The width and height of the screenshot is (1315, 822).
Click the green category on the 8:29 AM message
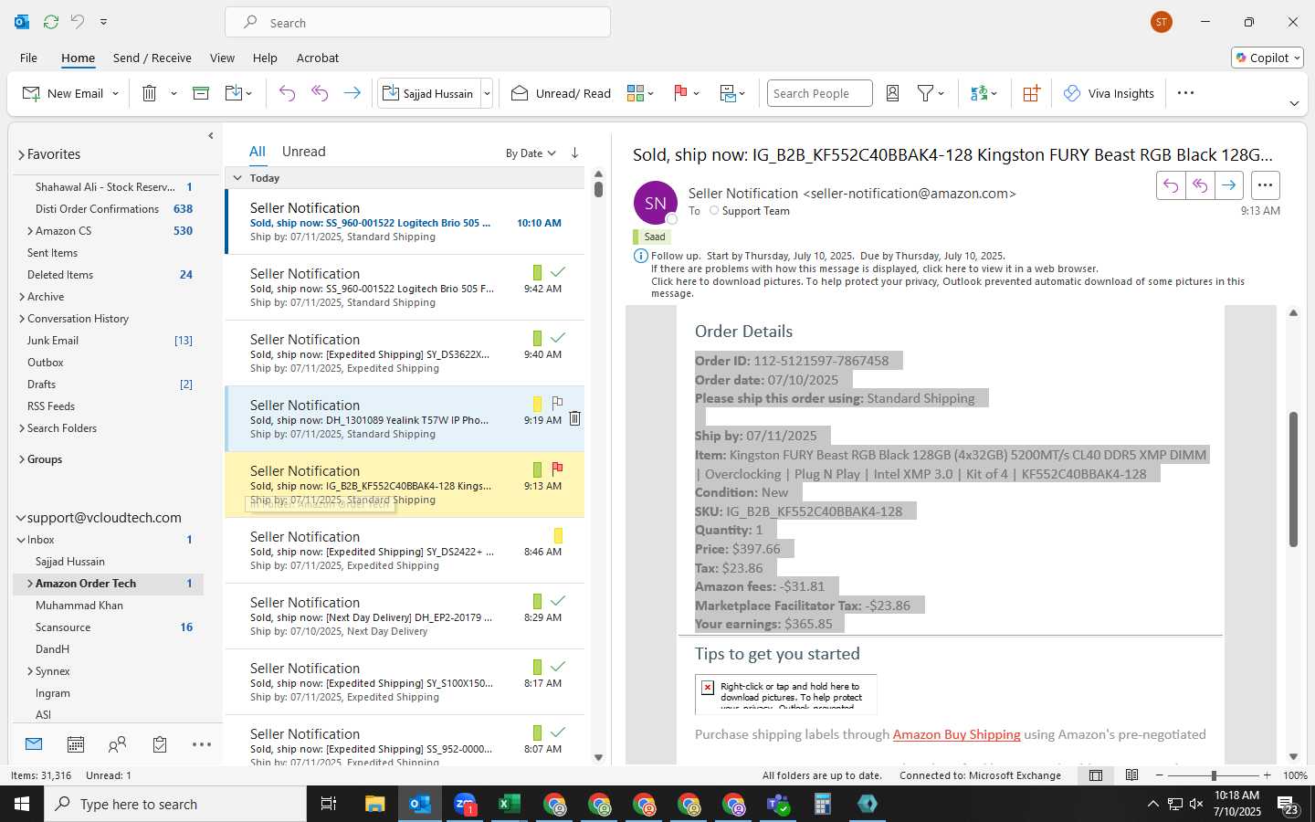coord(537,601)
